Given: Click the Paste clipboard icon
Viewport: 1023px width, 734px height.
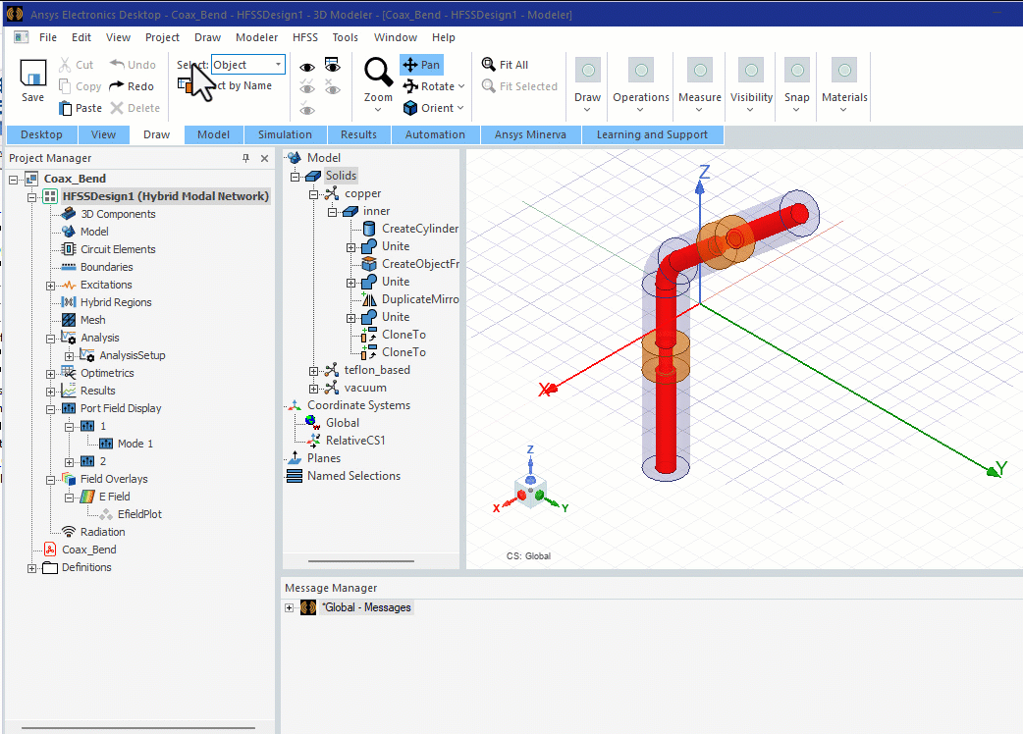Looking at the screenshot, I should coord(65,108).
